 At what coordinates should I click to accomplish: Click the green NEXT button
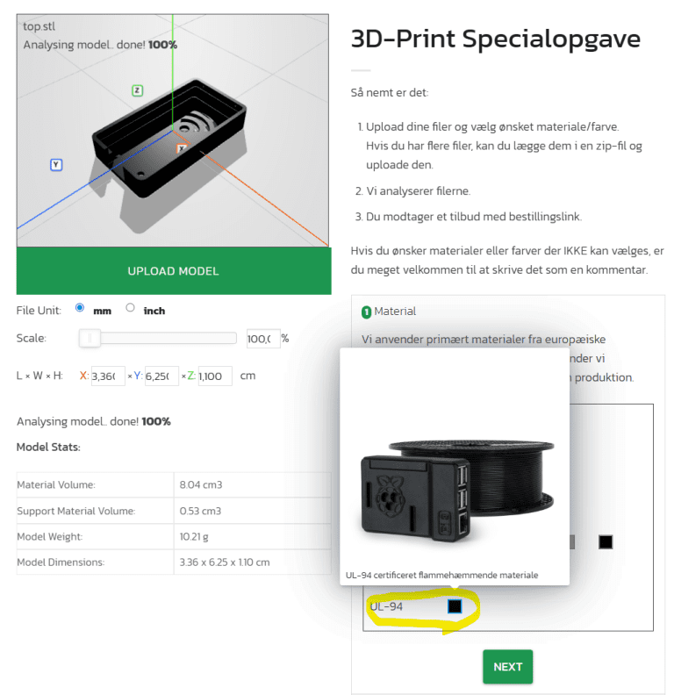point(508,667)
